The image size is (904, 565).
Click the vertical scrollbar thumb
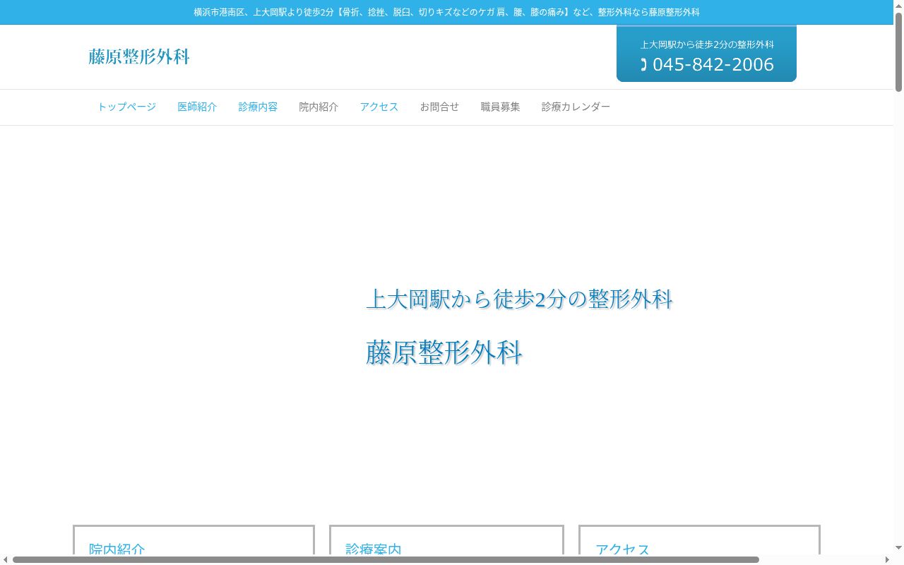[898, 51]
